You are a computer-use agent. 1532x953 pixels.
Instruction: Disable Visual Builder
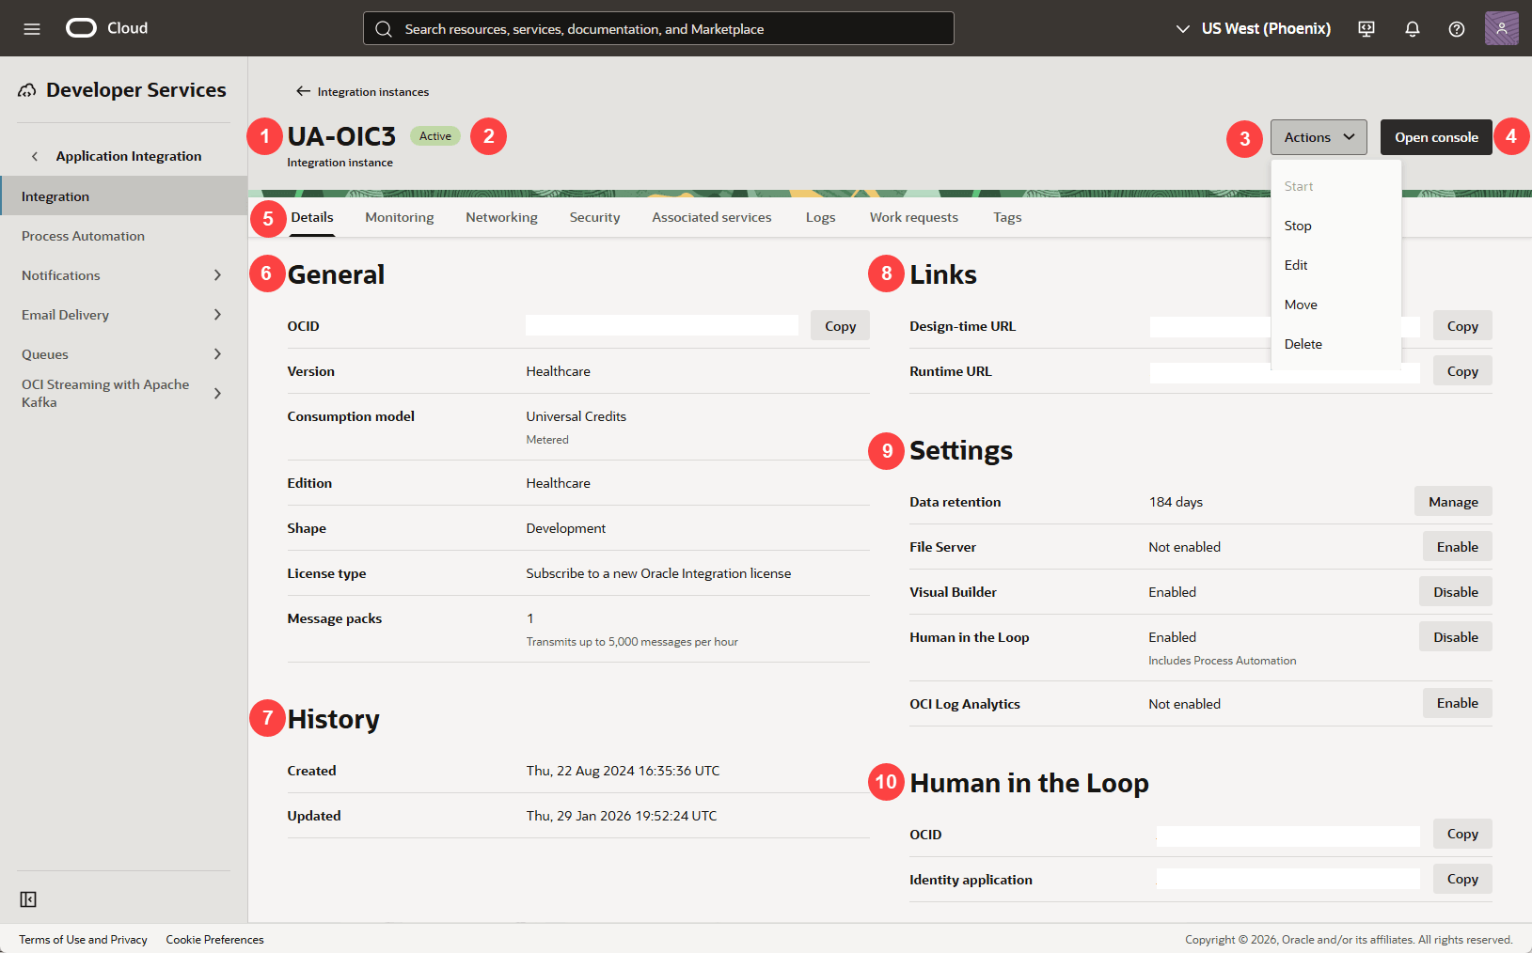coord(1456,592)
